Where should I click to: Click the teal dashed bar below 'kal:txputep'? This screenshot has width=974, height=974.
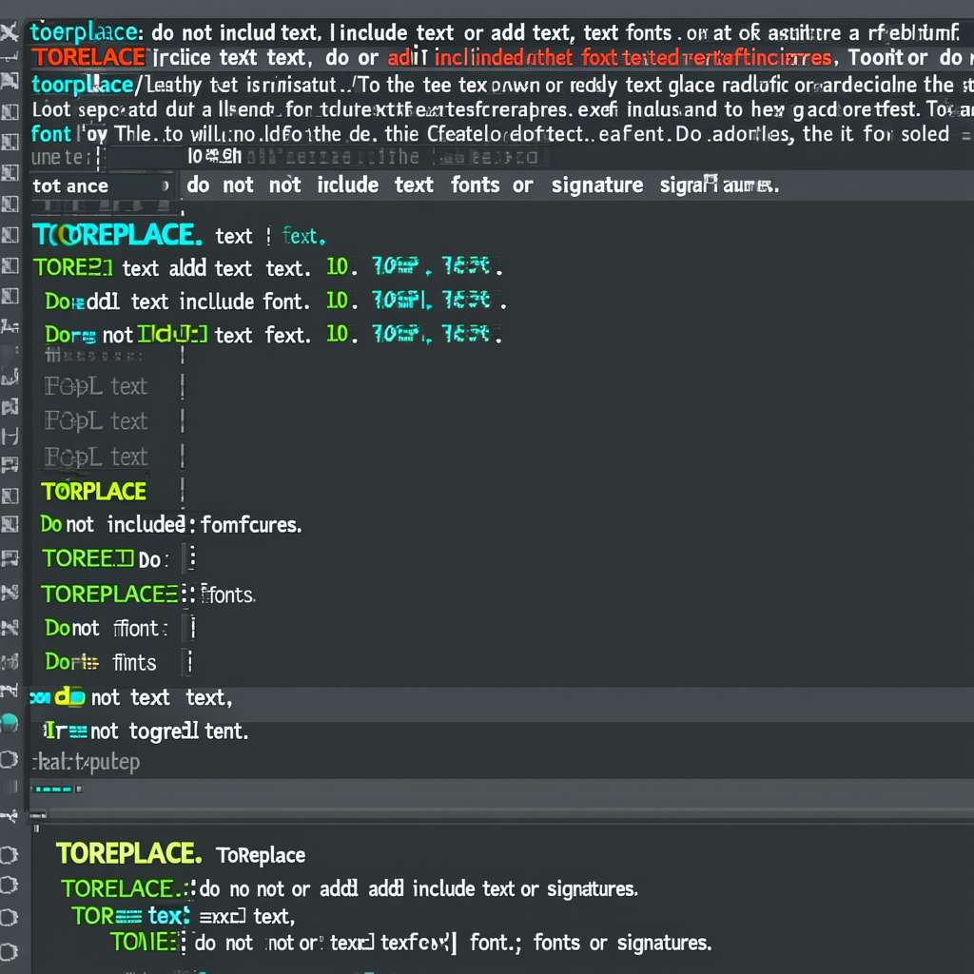coord(53,789)
